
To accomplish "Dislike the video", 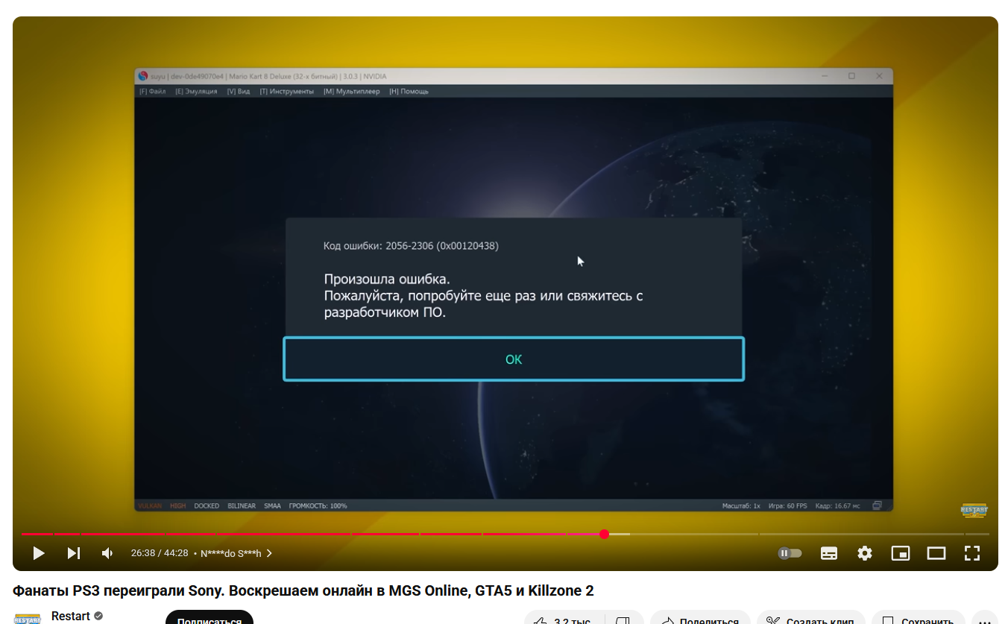I will [623, 619].
